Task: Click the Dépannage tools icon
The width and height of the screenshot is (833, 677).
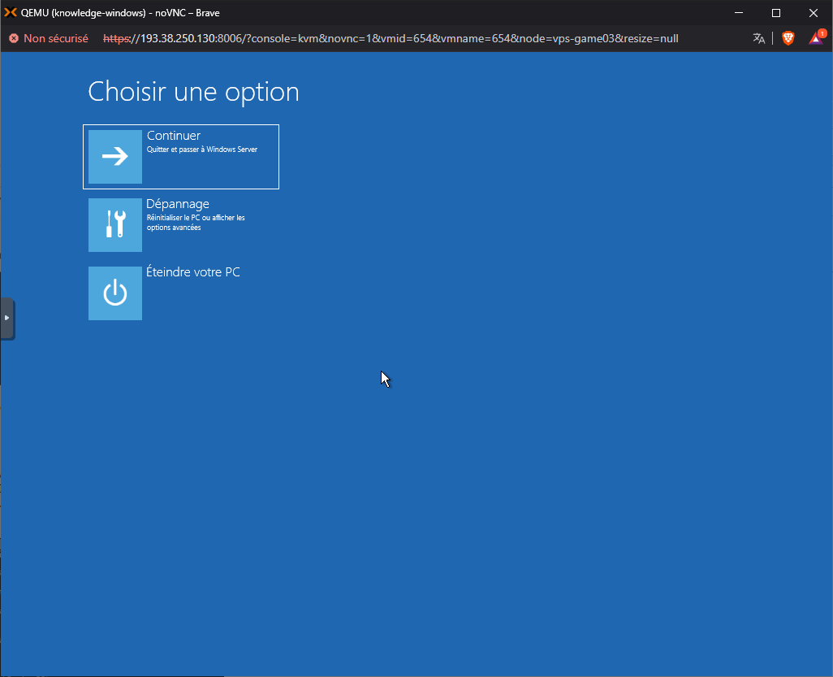Action: click(114, 224)
